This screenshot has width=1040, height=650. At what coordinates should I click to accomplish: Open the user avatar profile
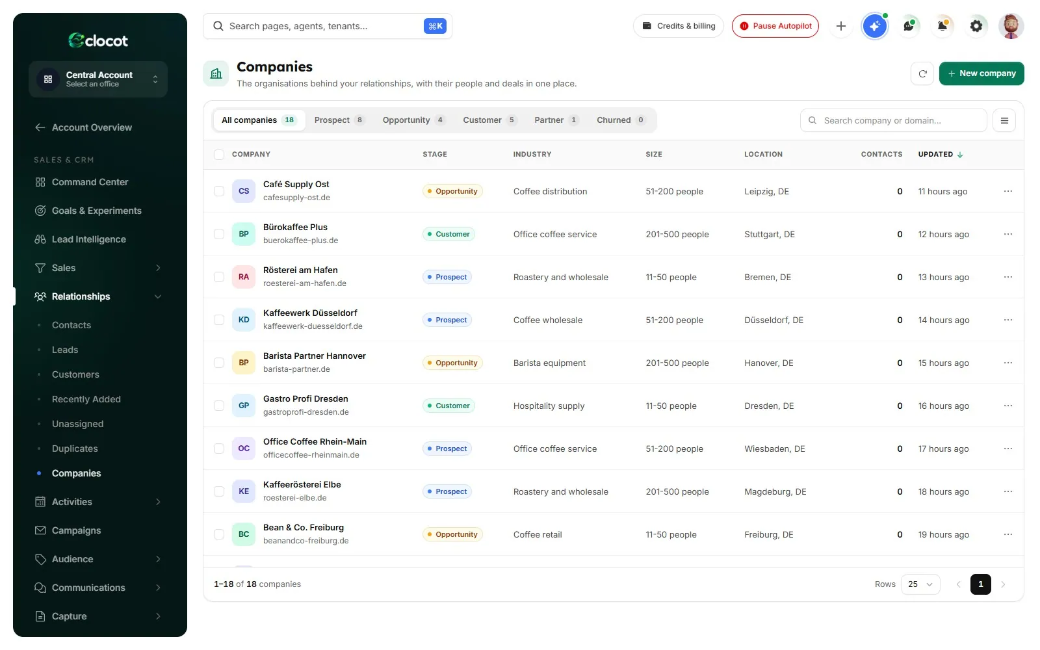1011,26
